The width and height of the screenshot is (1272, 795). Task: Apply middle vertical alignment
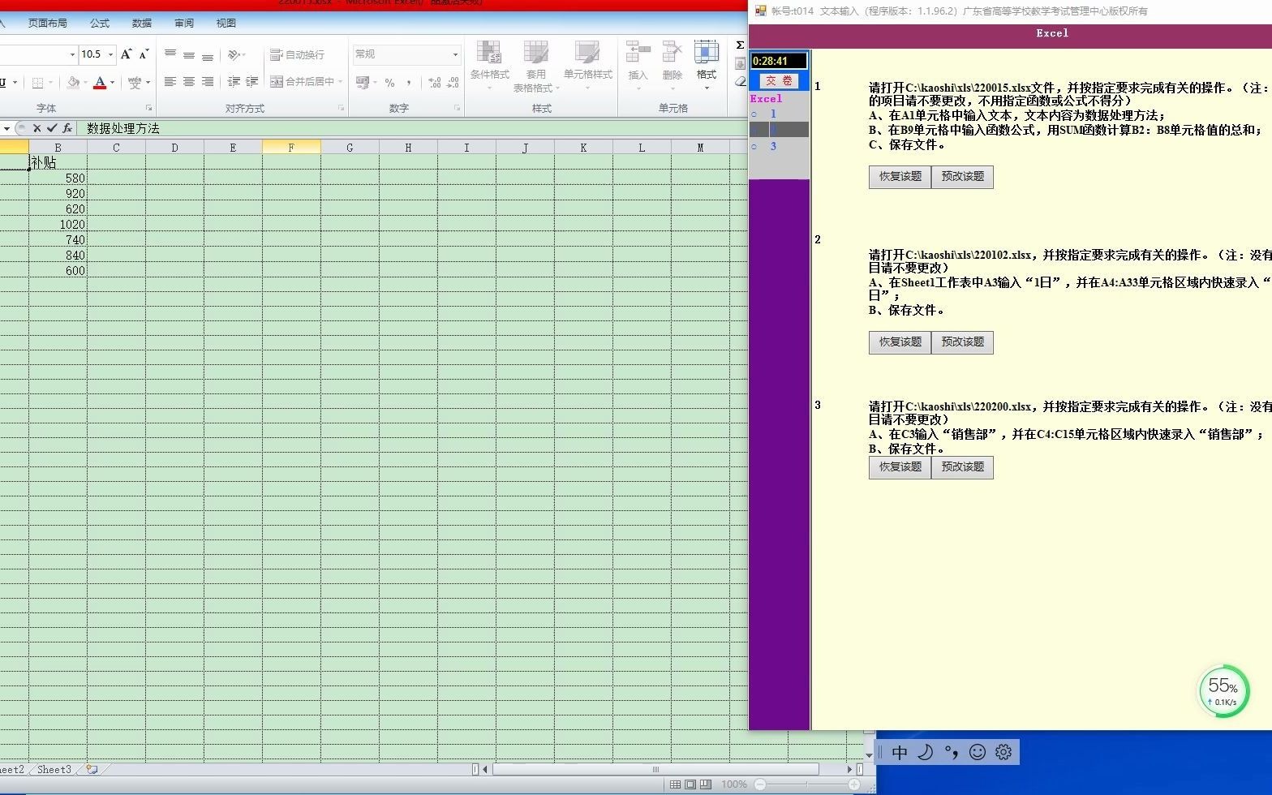[189, 54]
